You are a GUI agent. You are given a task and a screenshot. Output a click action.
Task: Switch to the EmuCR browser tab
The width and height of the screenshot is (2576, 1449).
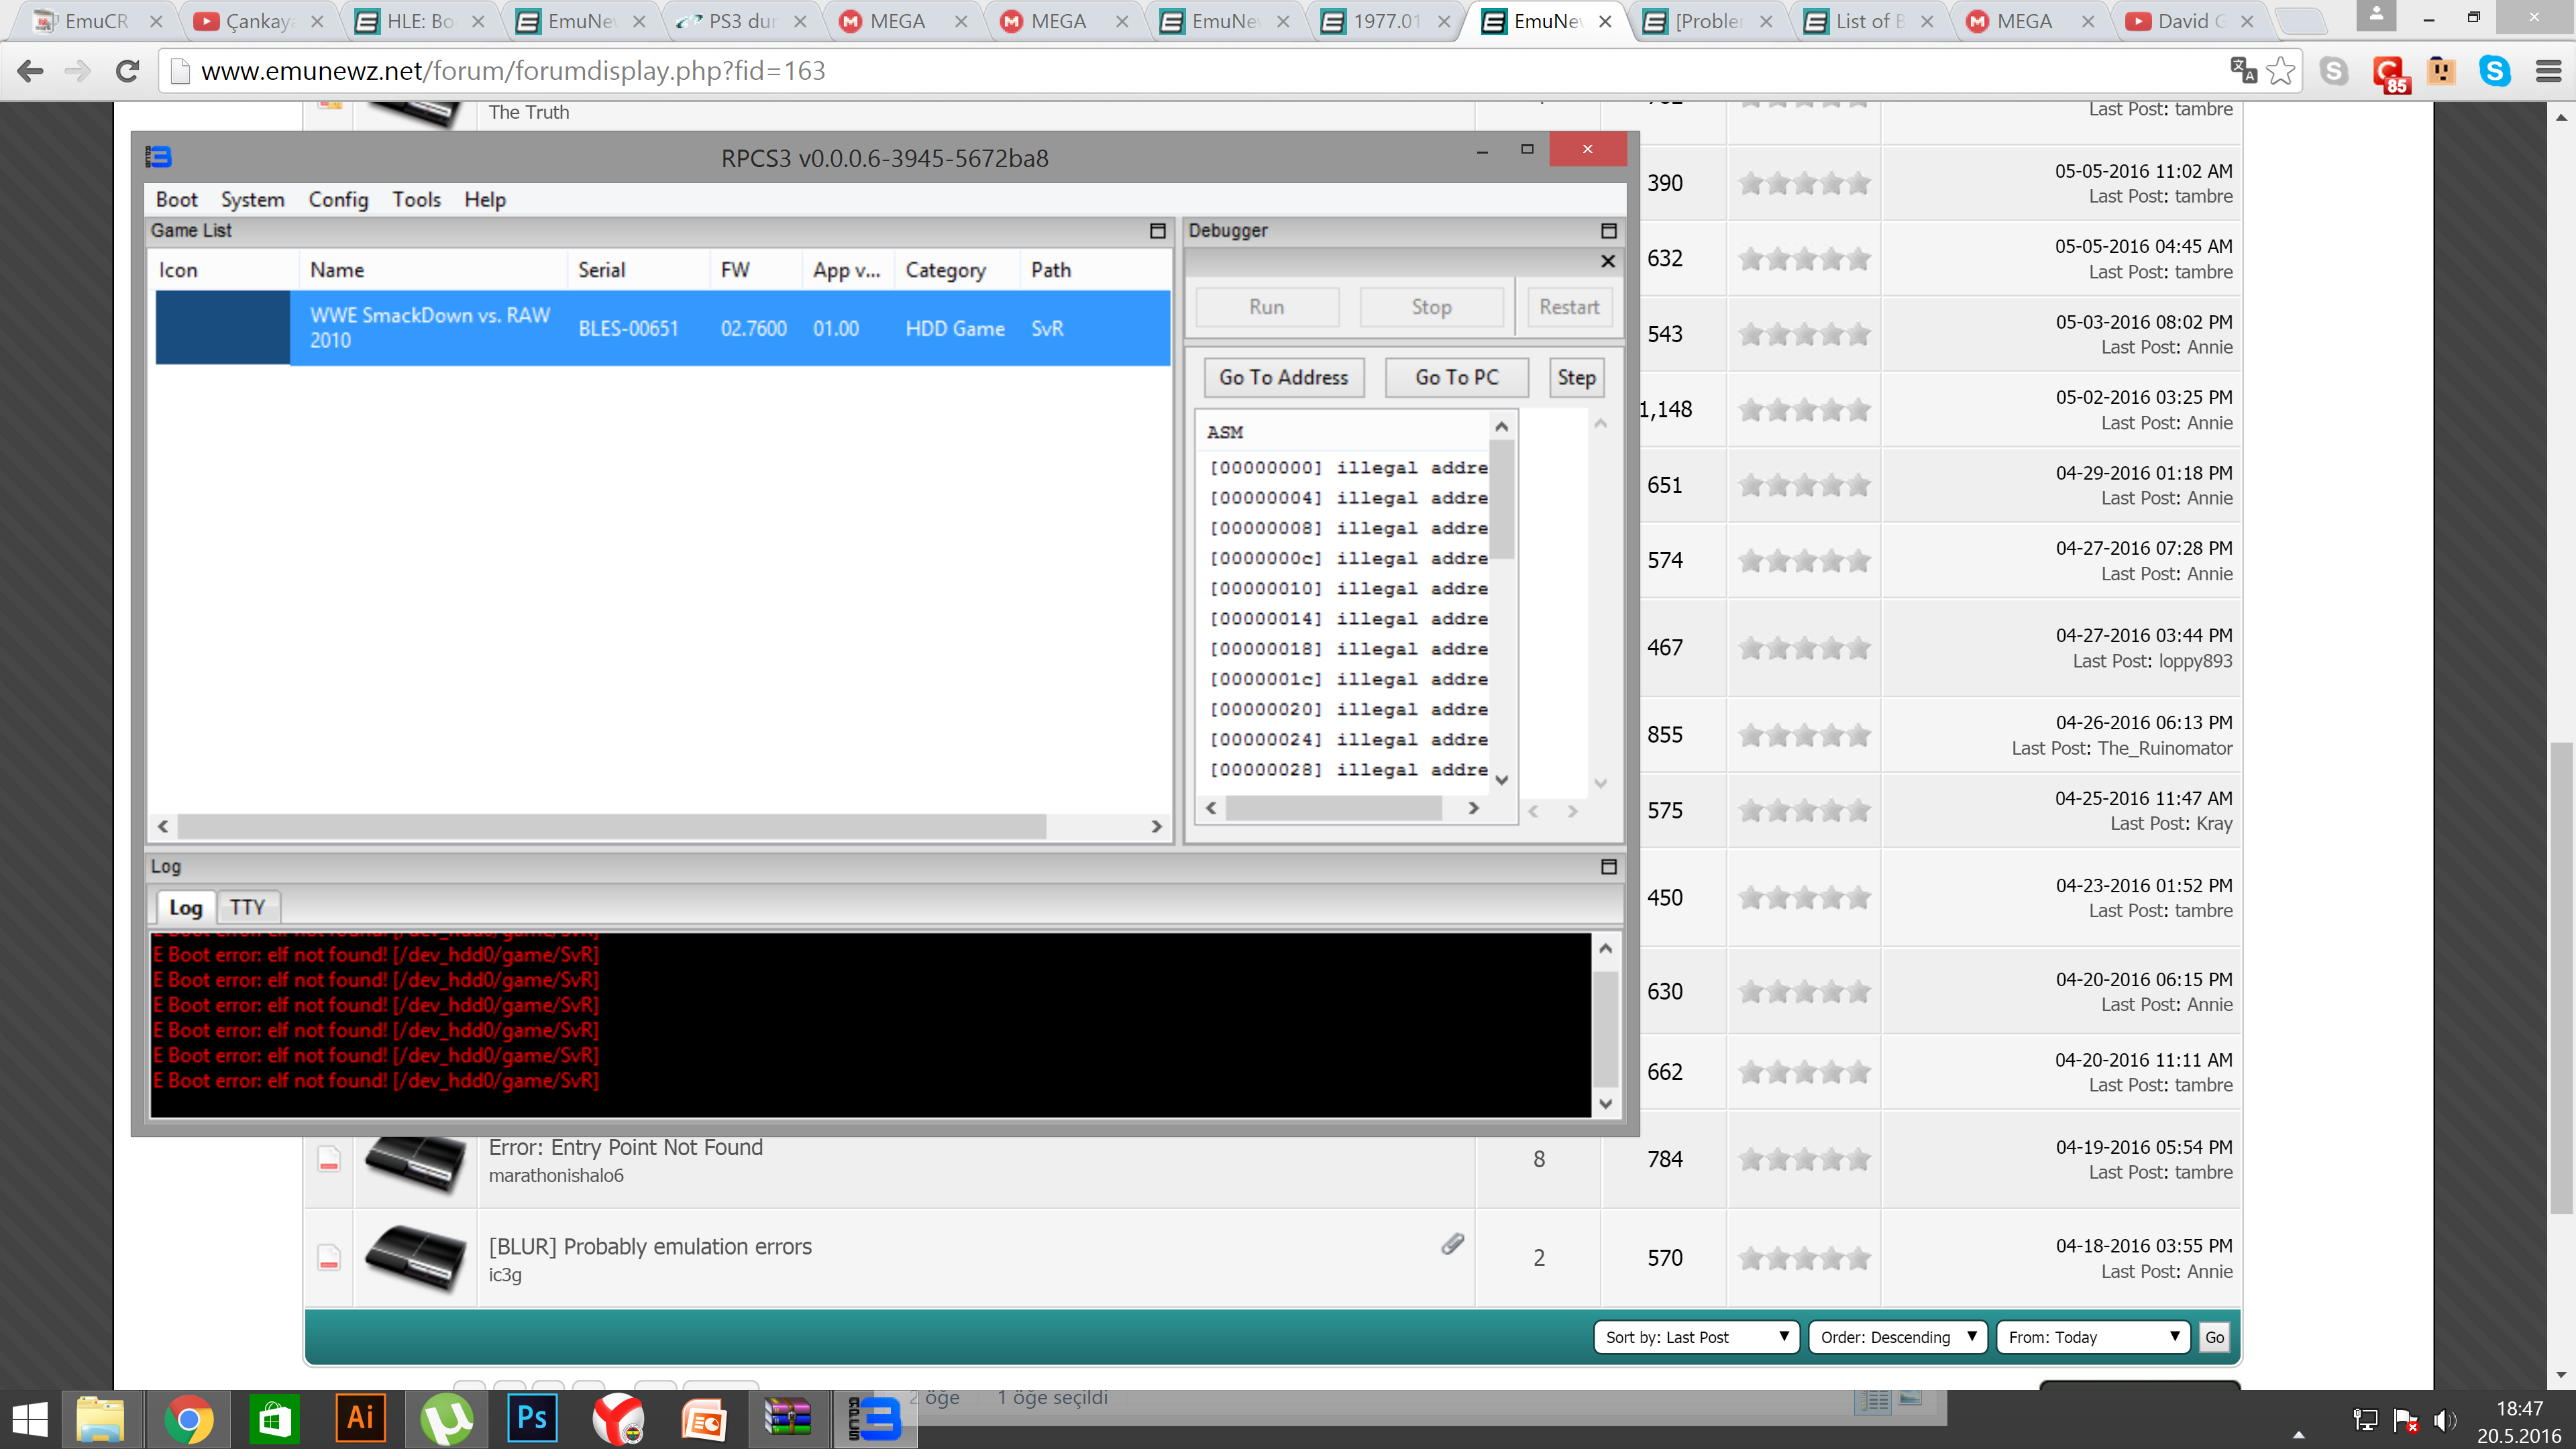click(x=96, y=21)
